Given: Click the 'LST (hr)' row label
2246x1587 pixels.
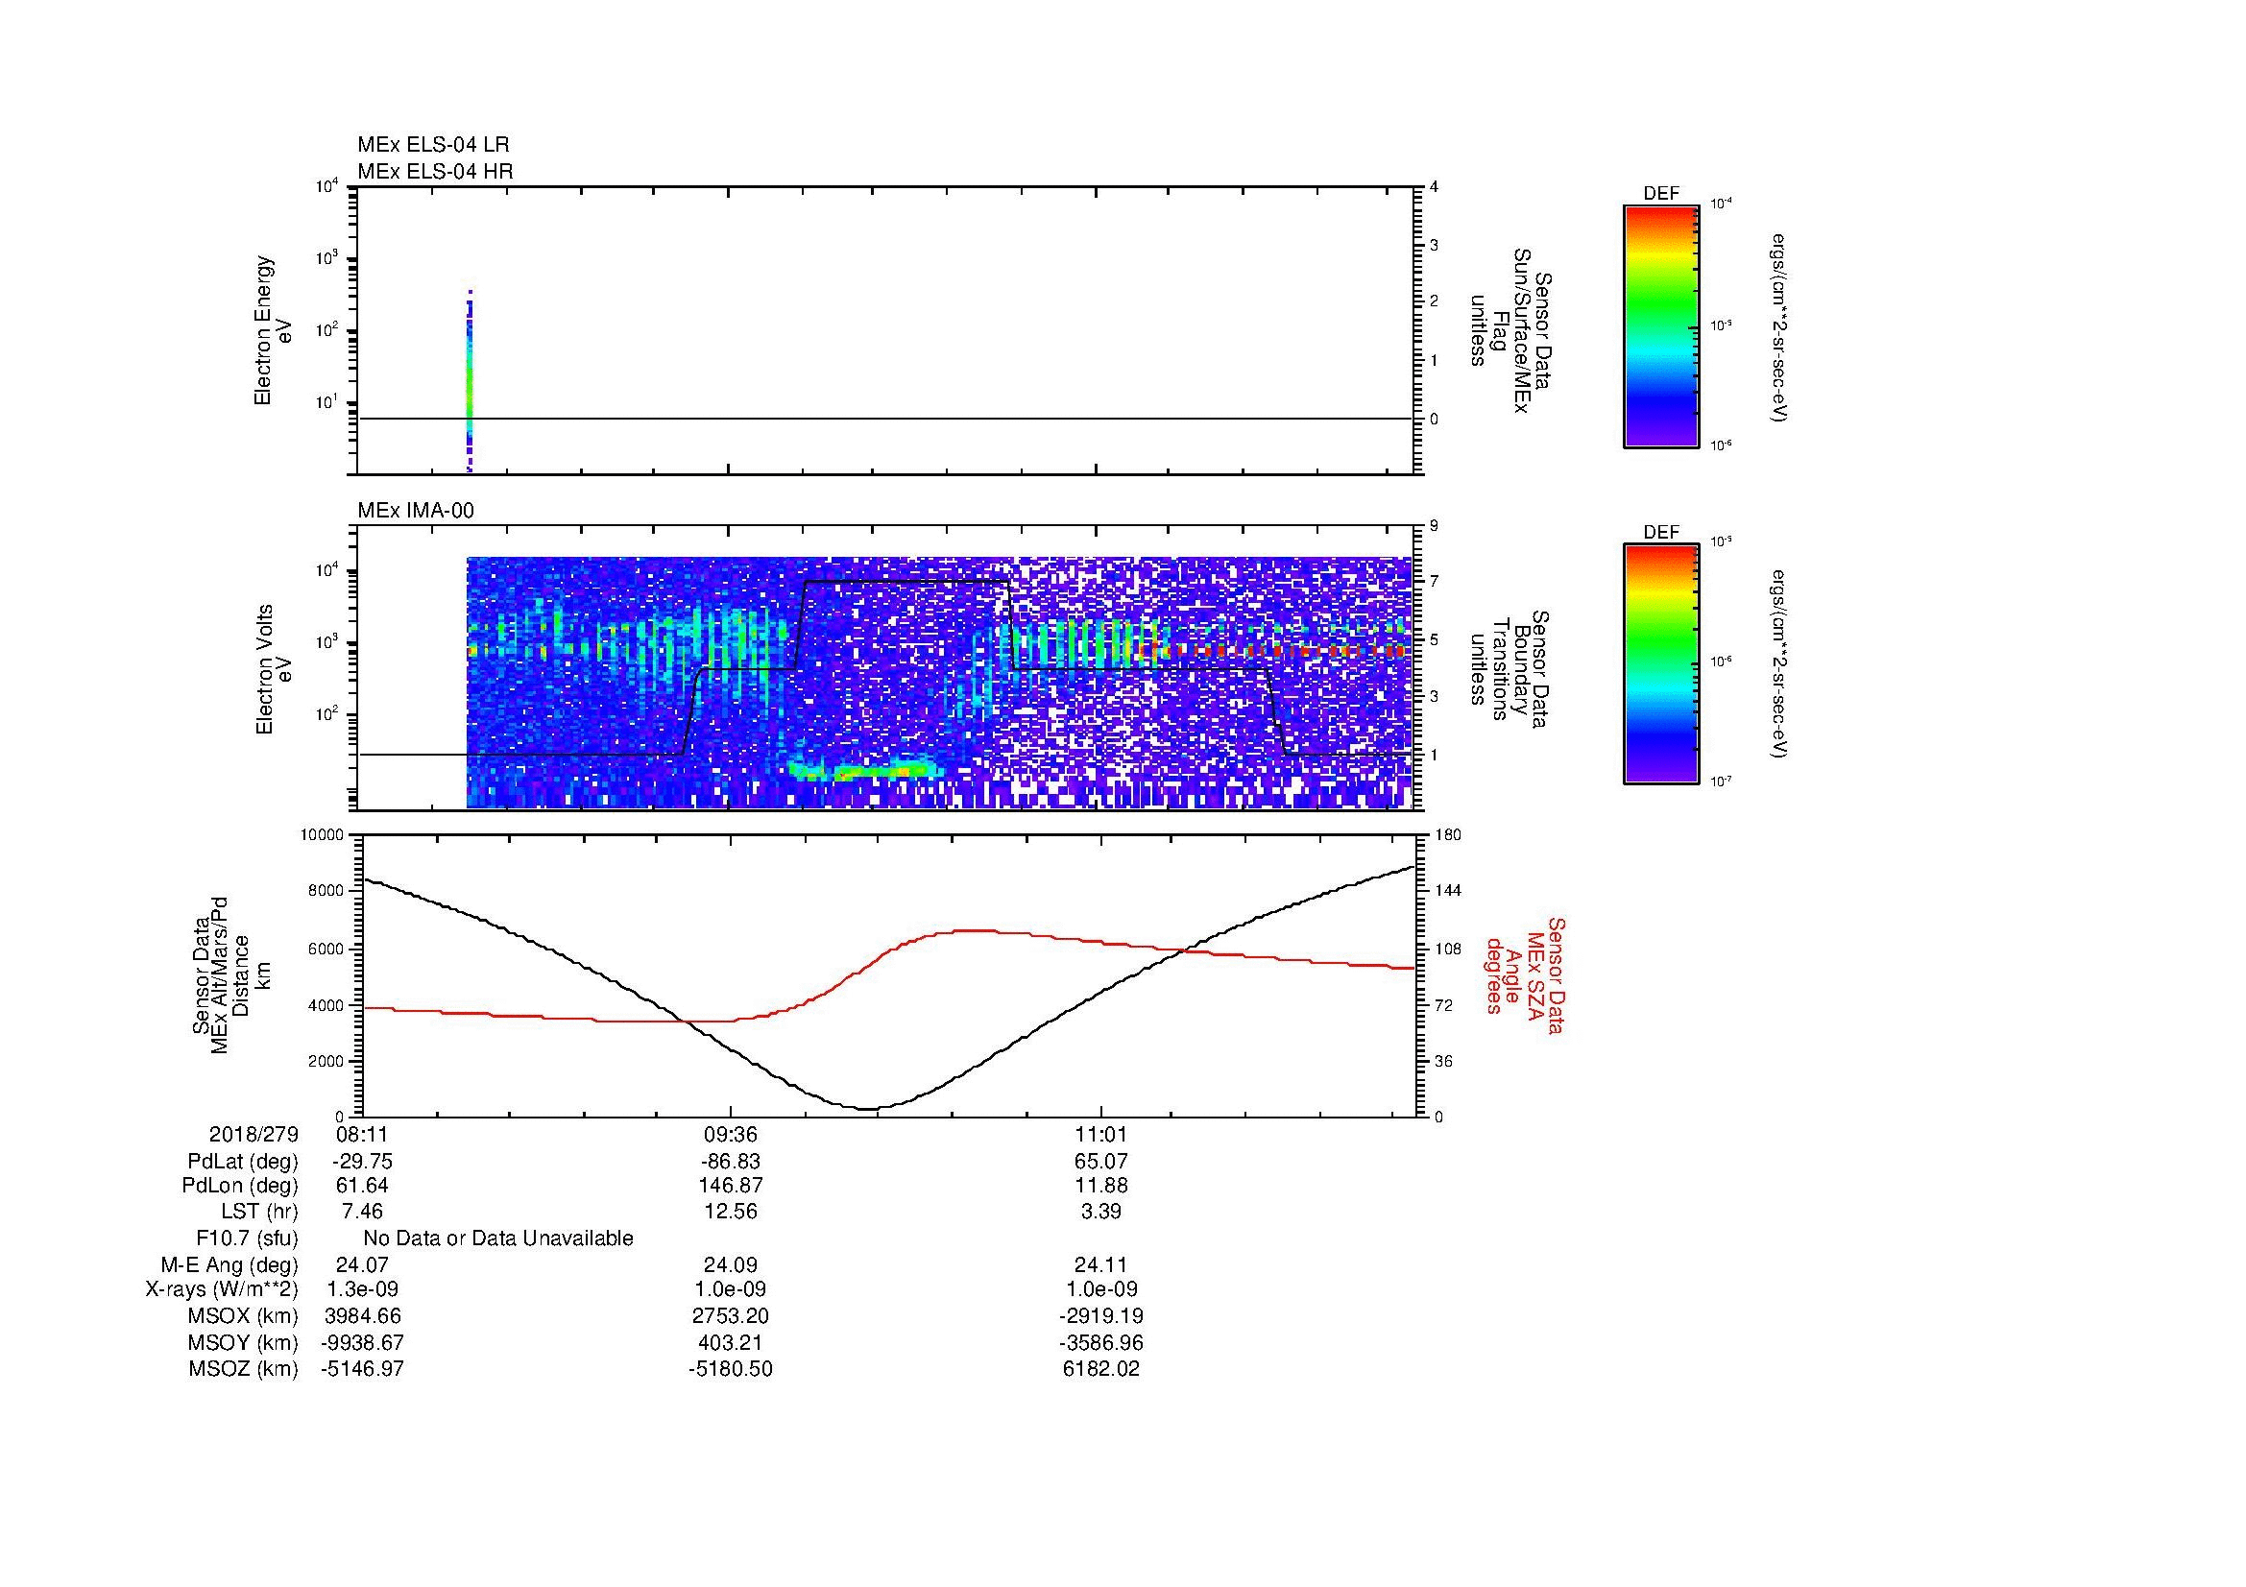Looking at the screenshot, I should 259,1212.
